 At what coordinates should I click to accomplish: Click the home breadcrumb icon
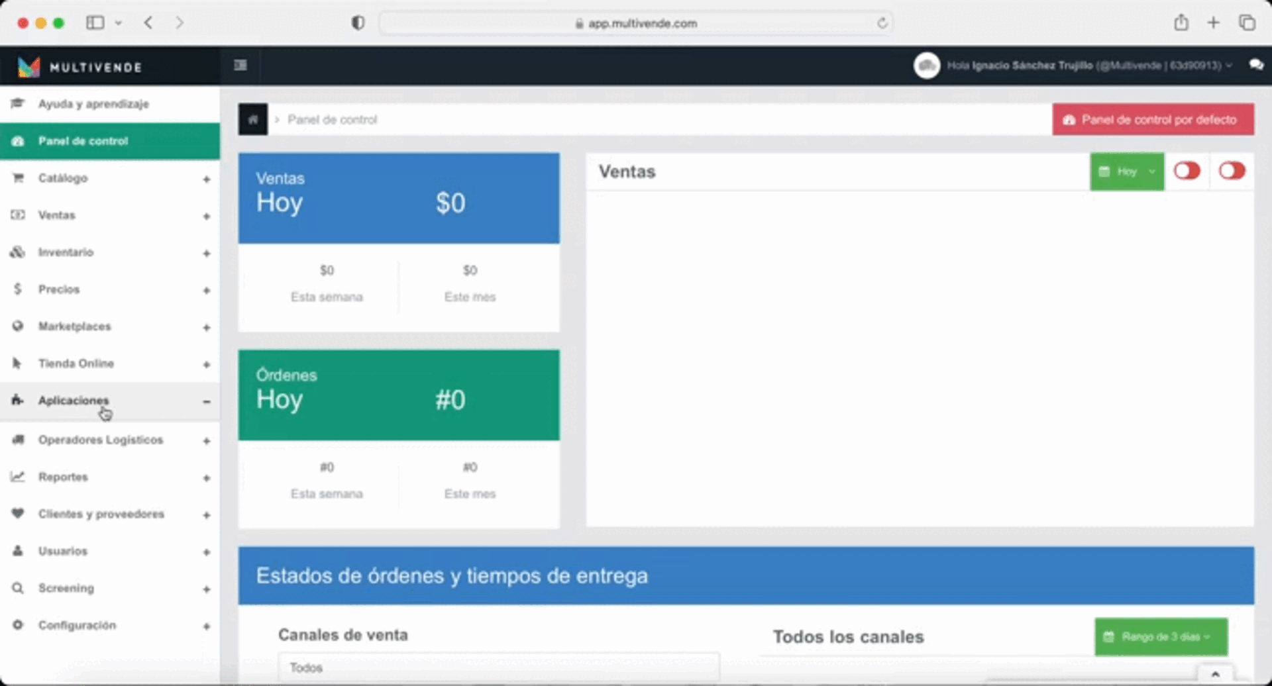[252, 120]
